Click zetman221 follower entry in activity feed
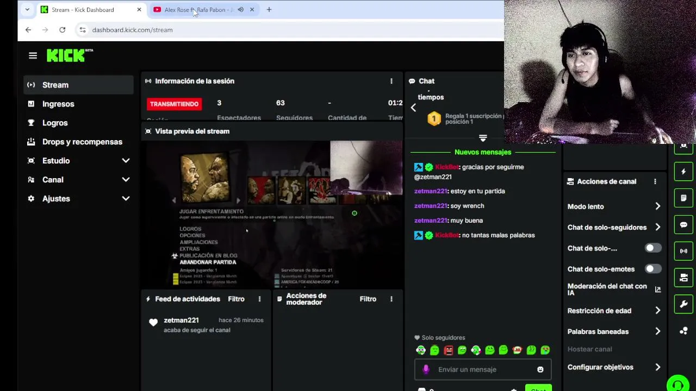Image resolution: width=696 pixels, height=391 pixels. [207, 325]
